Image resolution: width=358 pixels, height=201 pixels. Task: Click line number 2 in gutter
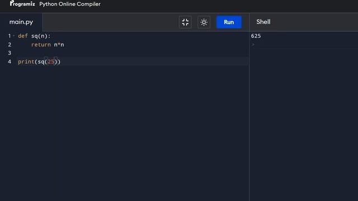pos(10,45)
